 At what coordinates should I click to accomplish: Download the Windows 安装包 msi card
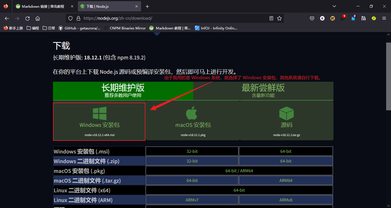coord(99,122)
